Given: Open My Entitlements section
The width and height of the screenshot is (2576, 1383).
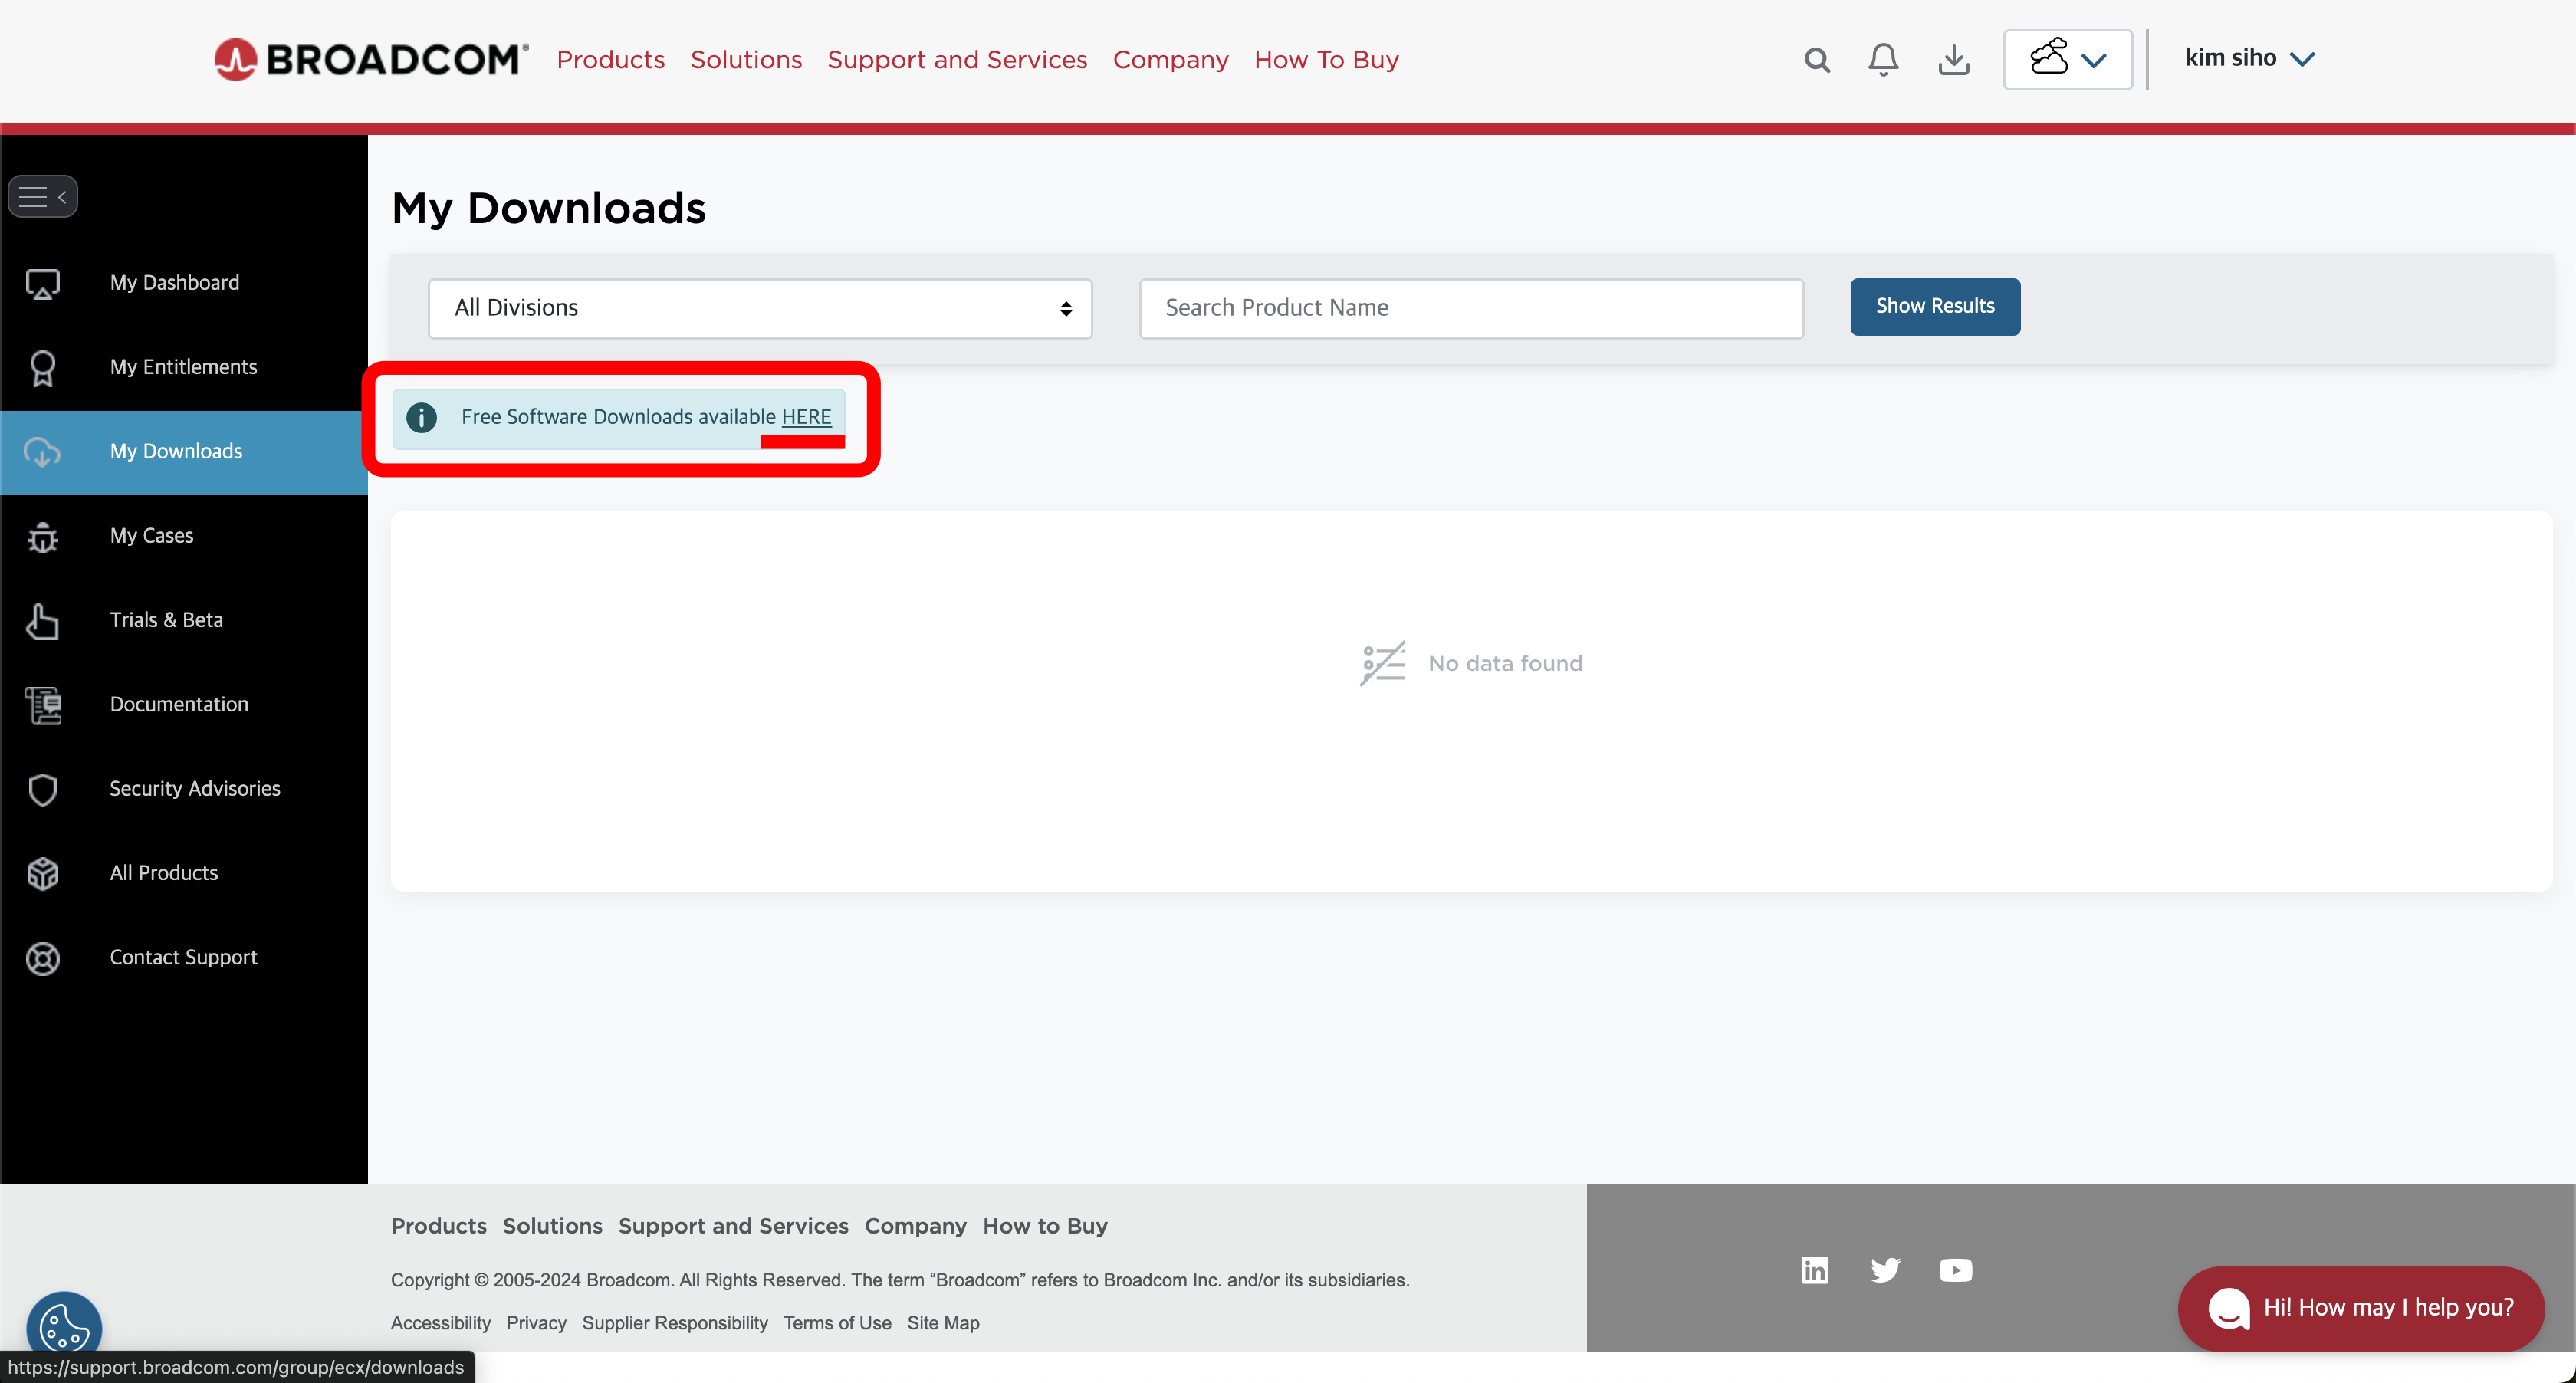Looking at the screenshot, I should 184,367.
